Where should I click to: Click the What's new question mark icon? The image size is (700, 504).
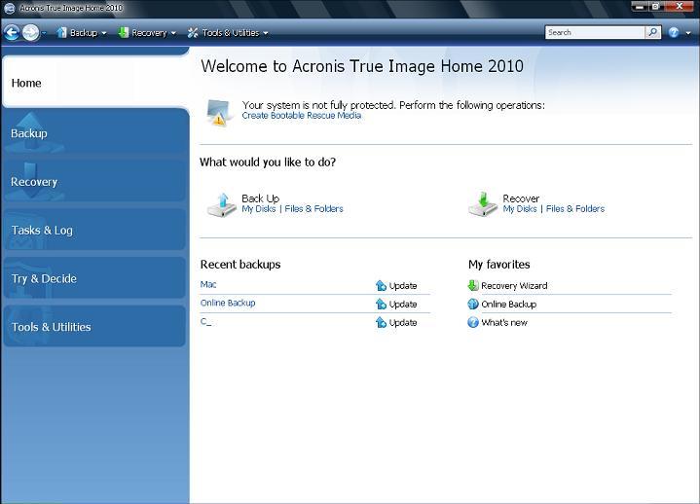(x=473, y=322)
